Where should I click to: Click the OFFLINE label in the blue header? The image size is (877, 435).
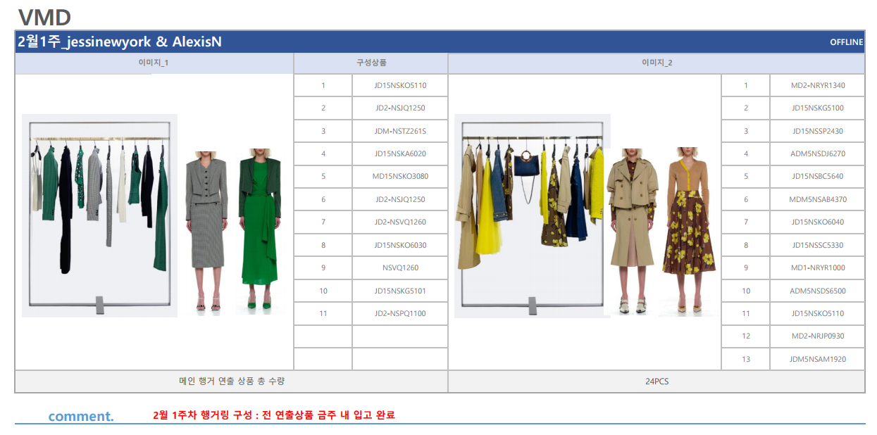(846, 42)
